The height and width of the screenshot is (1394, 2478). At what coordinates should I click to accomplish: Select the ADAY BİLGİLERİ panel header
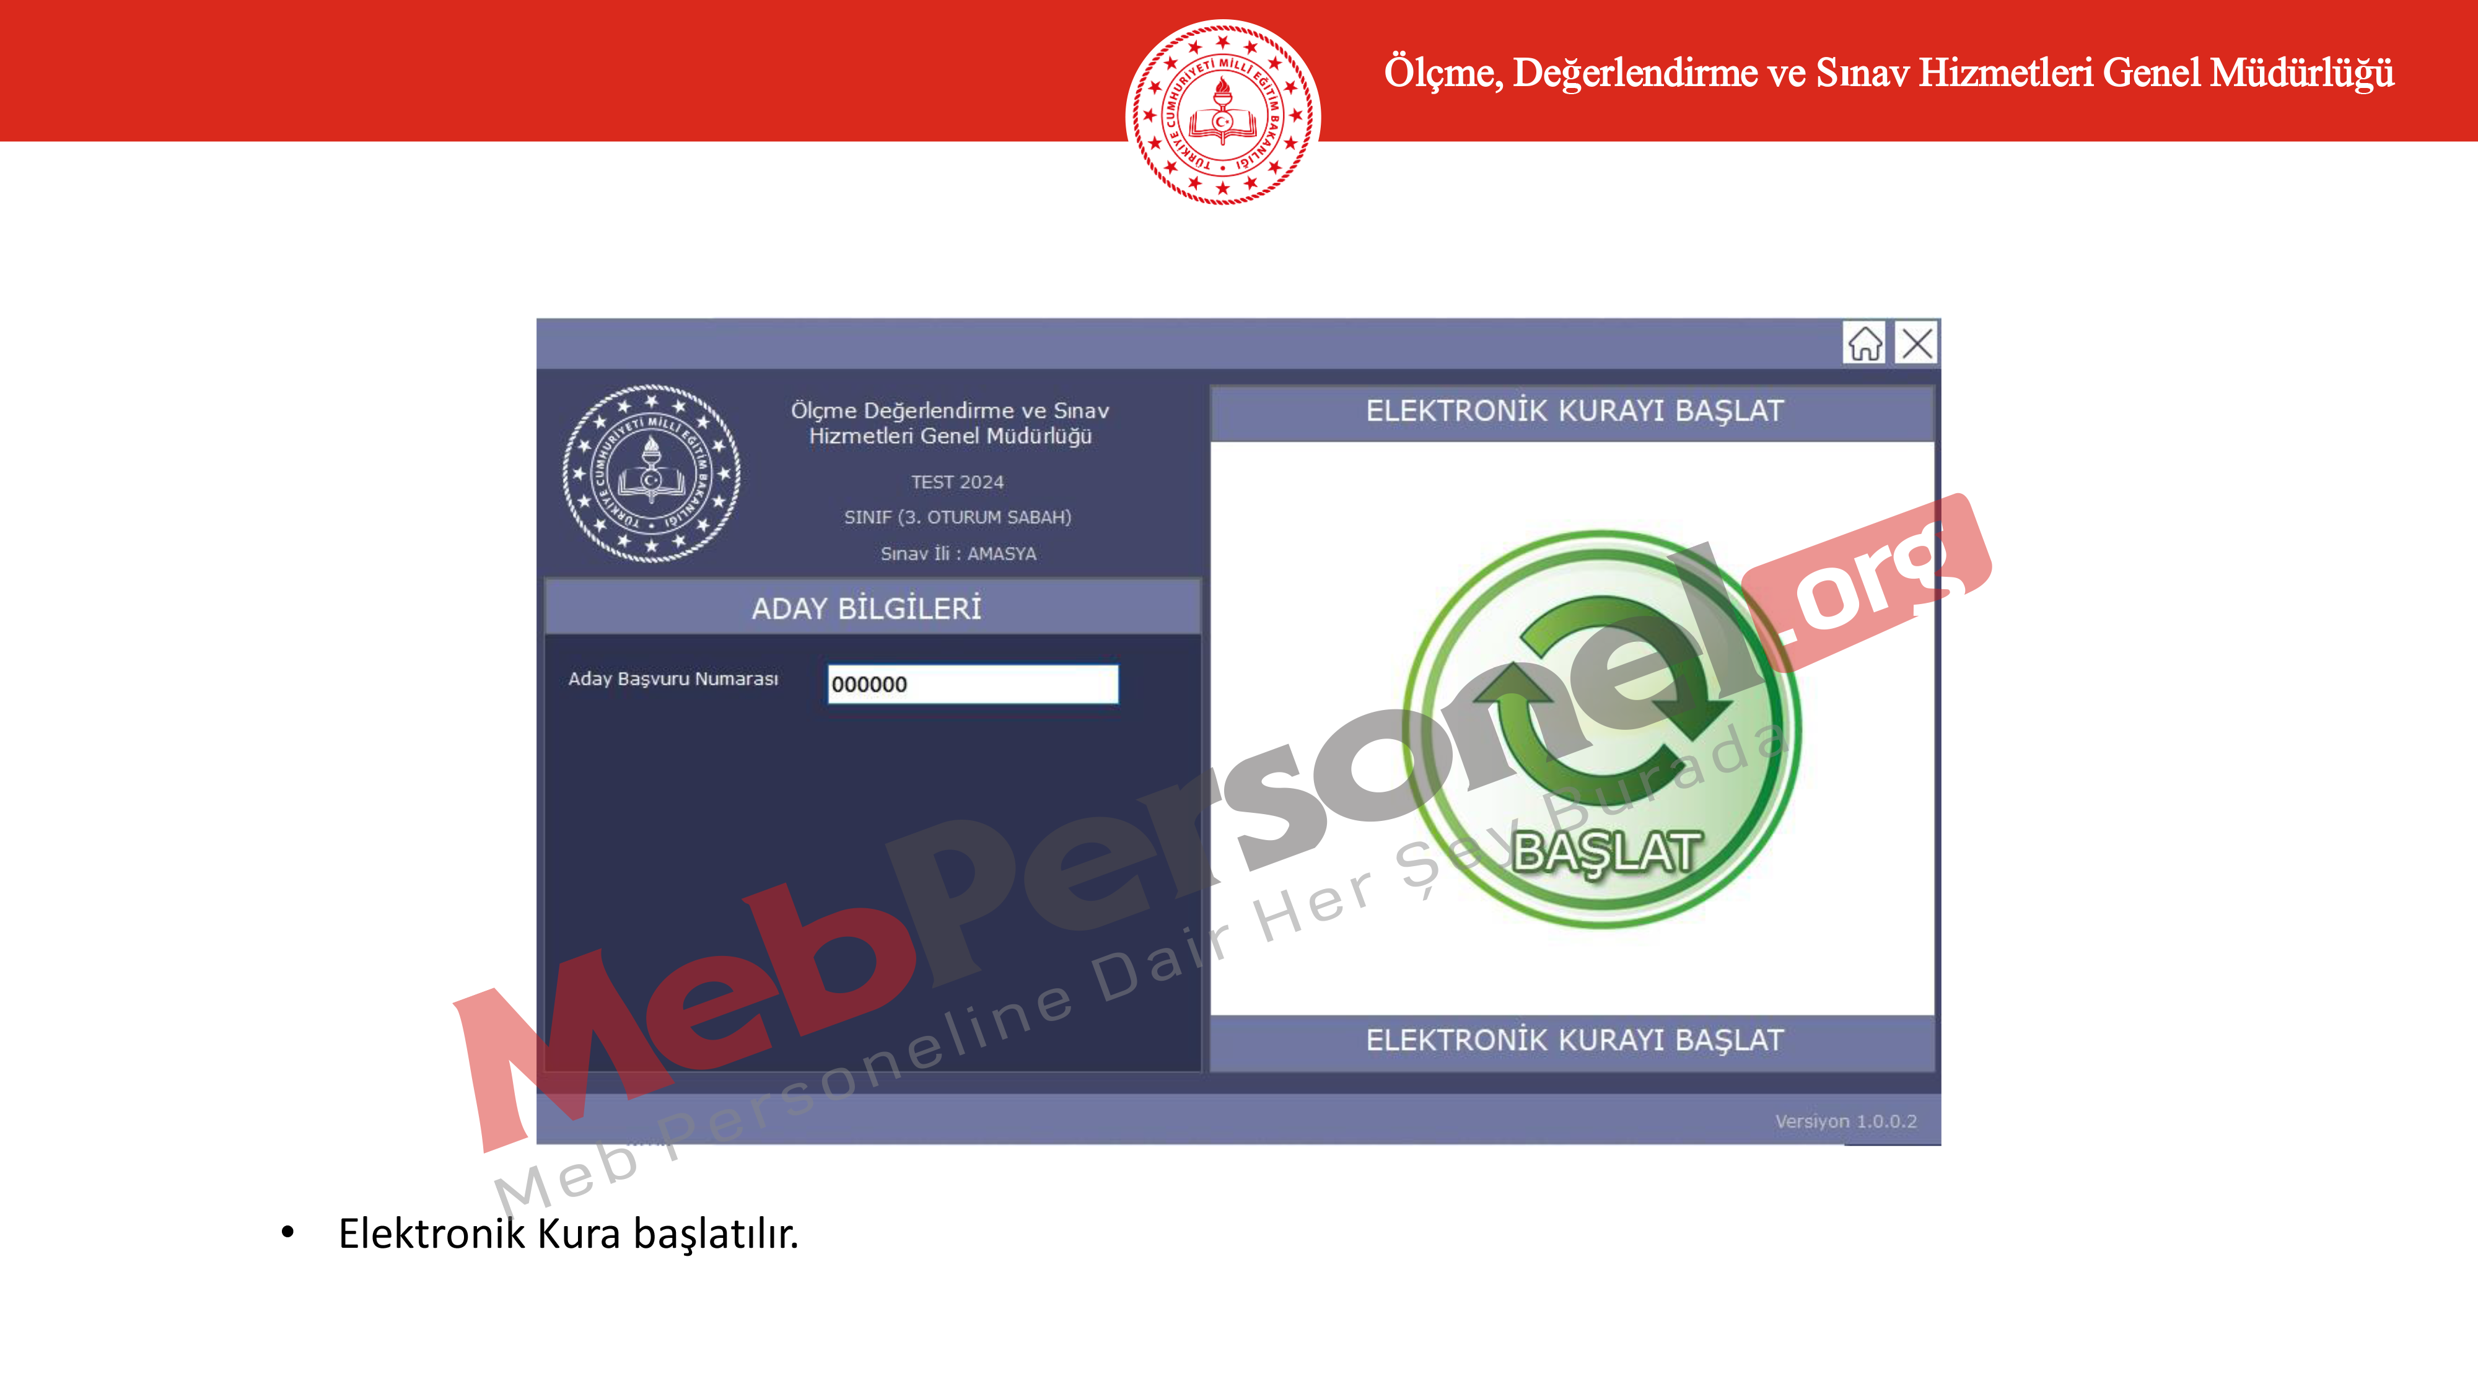(x=867, y=608)
